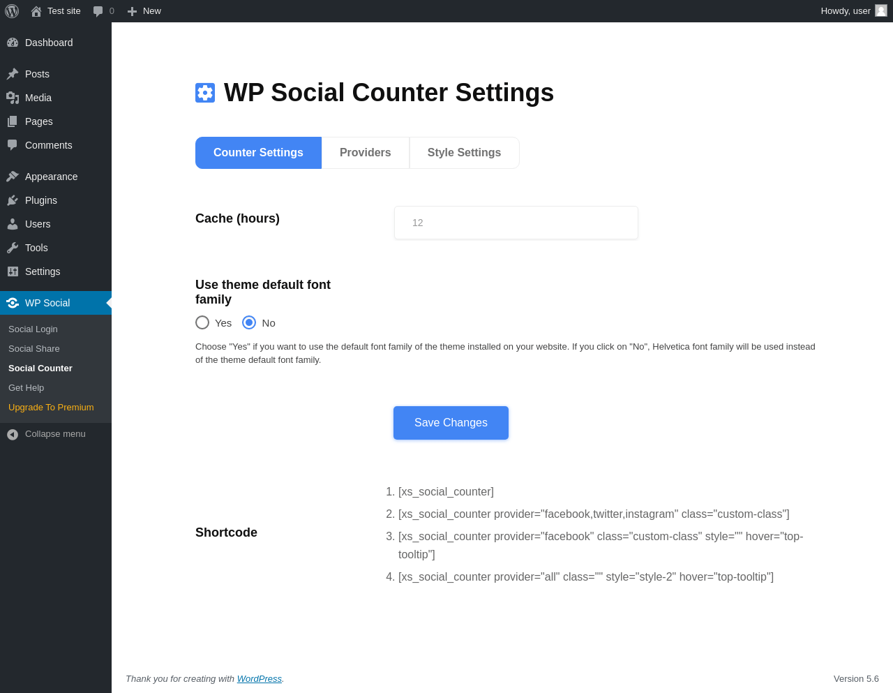Select No for theme default font

pyautogui.click(x=249, y=322)
